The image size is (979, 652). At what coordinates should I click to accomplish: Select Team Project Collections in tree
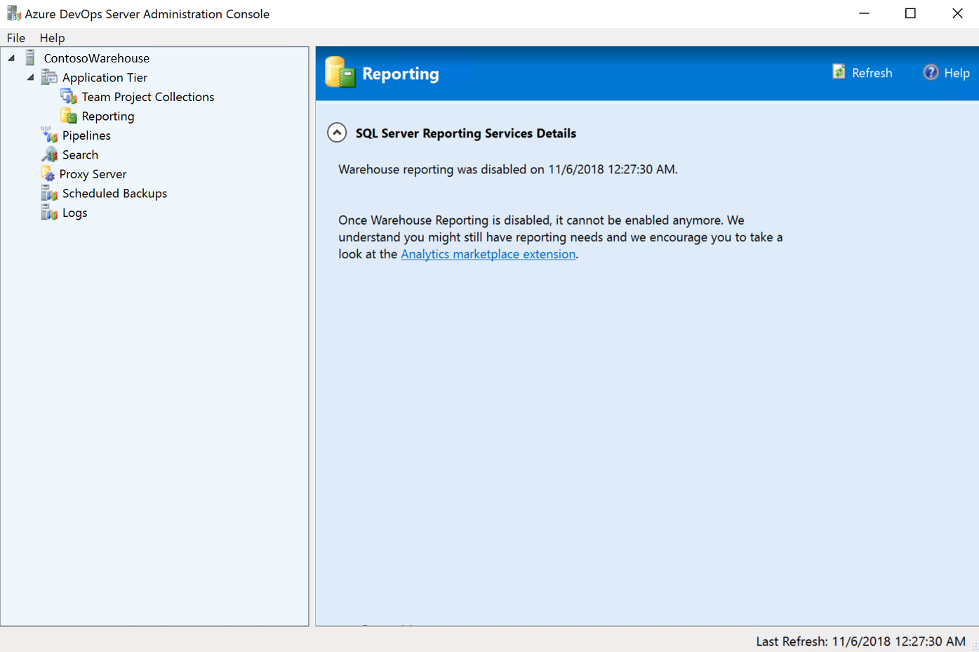(x=147, y=97)
